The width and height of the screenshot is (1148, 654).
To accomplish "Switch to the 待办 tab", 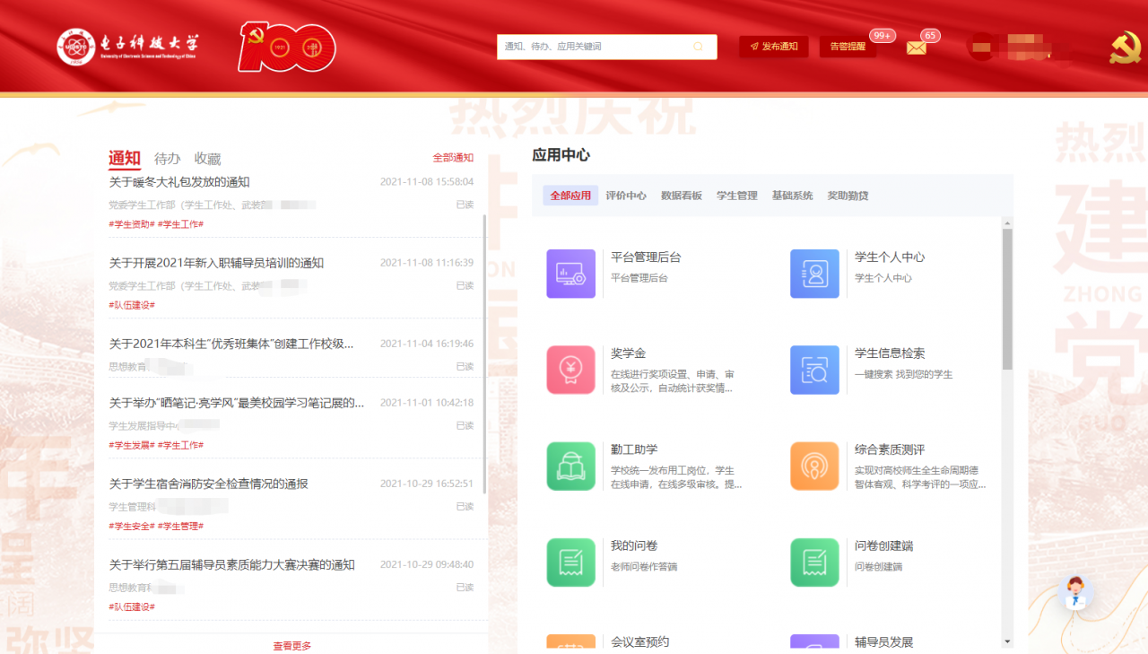I will click(x=168, y=159).
